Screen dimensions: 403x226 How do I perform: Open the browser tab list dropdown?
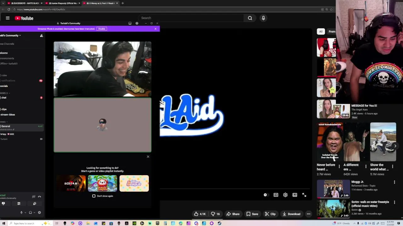pos(3,3)
